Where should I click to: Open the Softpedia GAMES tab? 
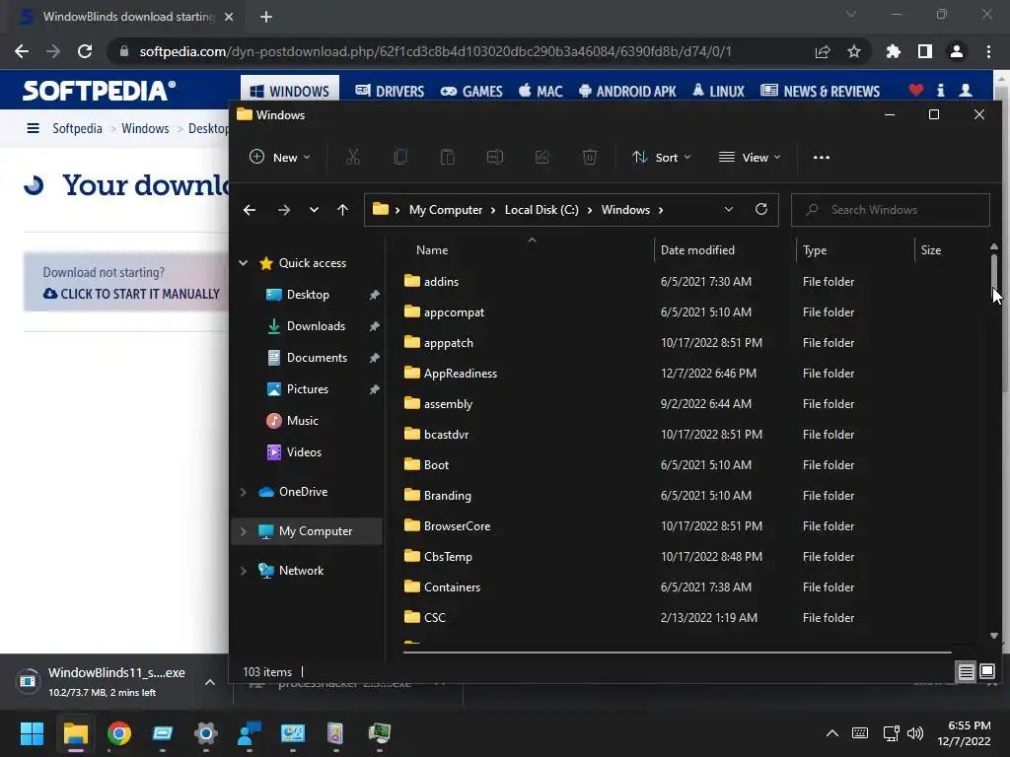click(471, 91)
